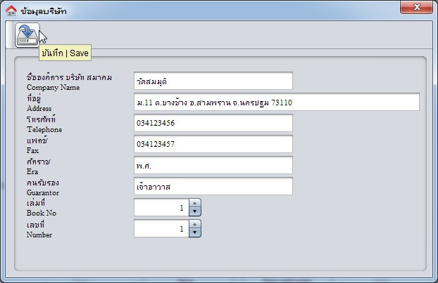Click the red house icon in title bar
Viewport: 438px width, 283px height.
[x=11, y=11]
